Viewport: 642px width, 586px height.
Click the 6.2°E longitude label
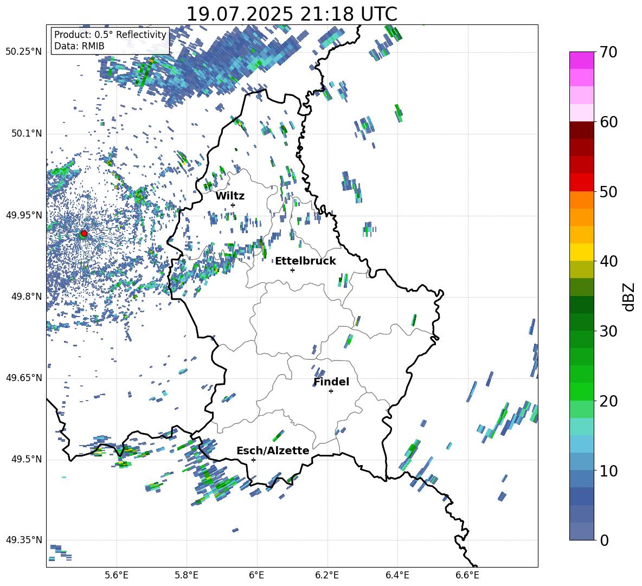[327, 575]
